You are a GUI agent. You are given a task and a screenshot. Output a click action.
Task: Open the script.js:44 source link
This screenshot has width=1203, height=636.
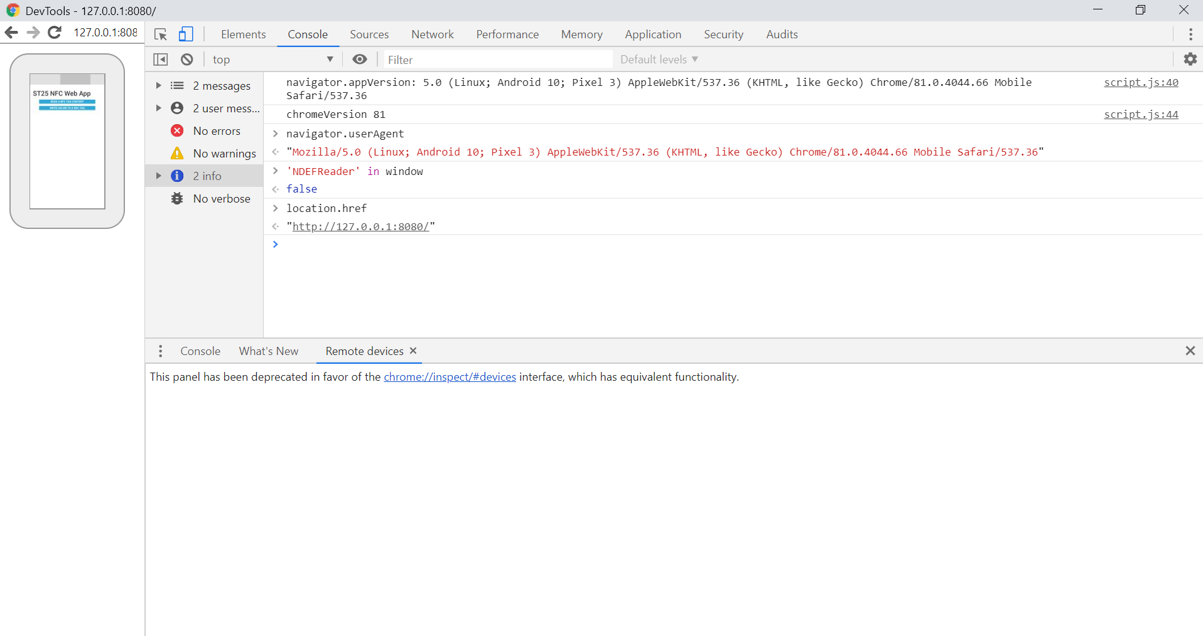coord(1141,115)
